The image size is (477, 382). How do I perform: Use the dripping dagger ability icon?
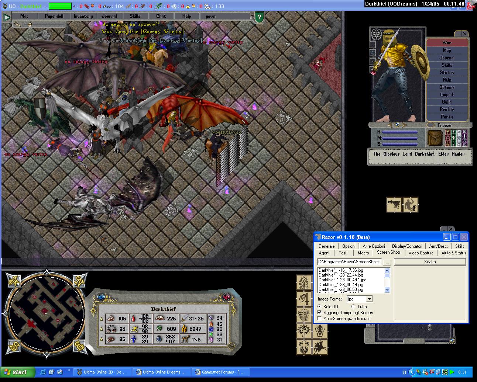coord(394,204)
